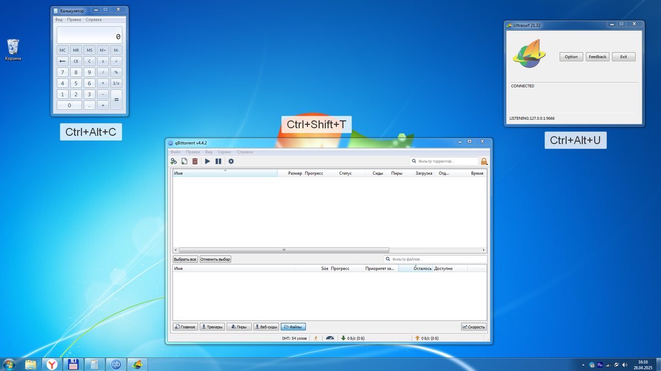Open the Вид menu in Calculator
661x371 pixels.
[x=58, y=20]
